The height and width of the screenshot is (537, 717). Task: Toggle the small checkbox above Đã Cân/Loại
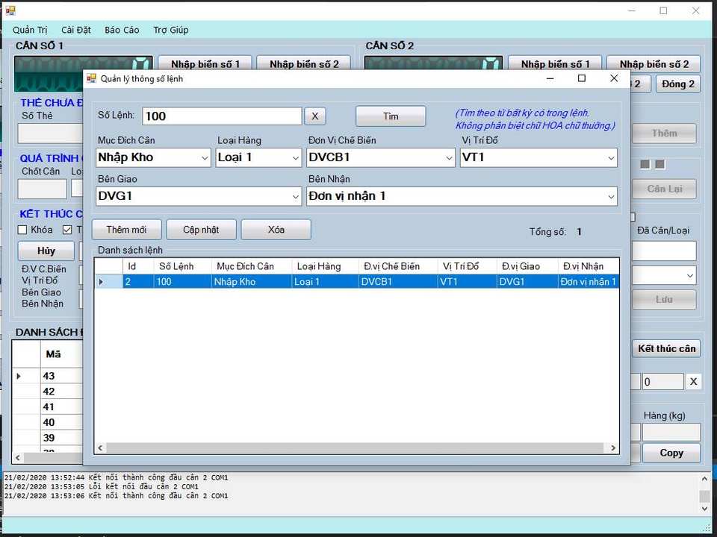point(633,218)
